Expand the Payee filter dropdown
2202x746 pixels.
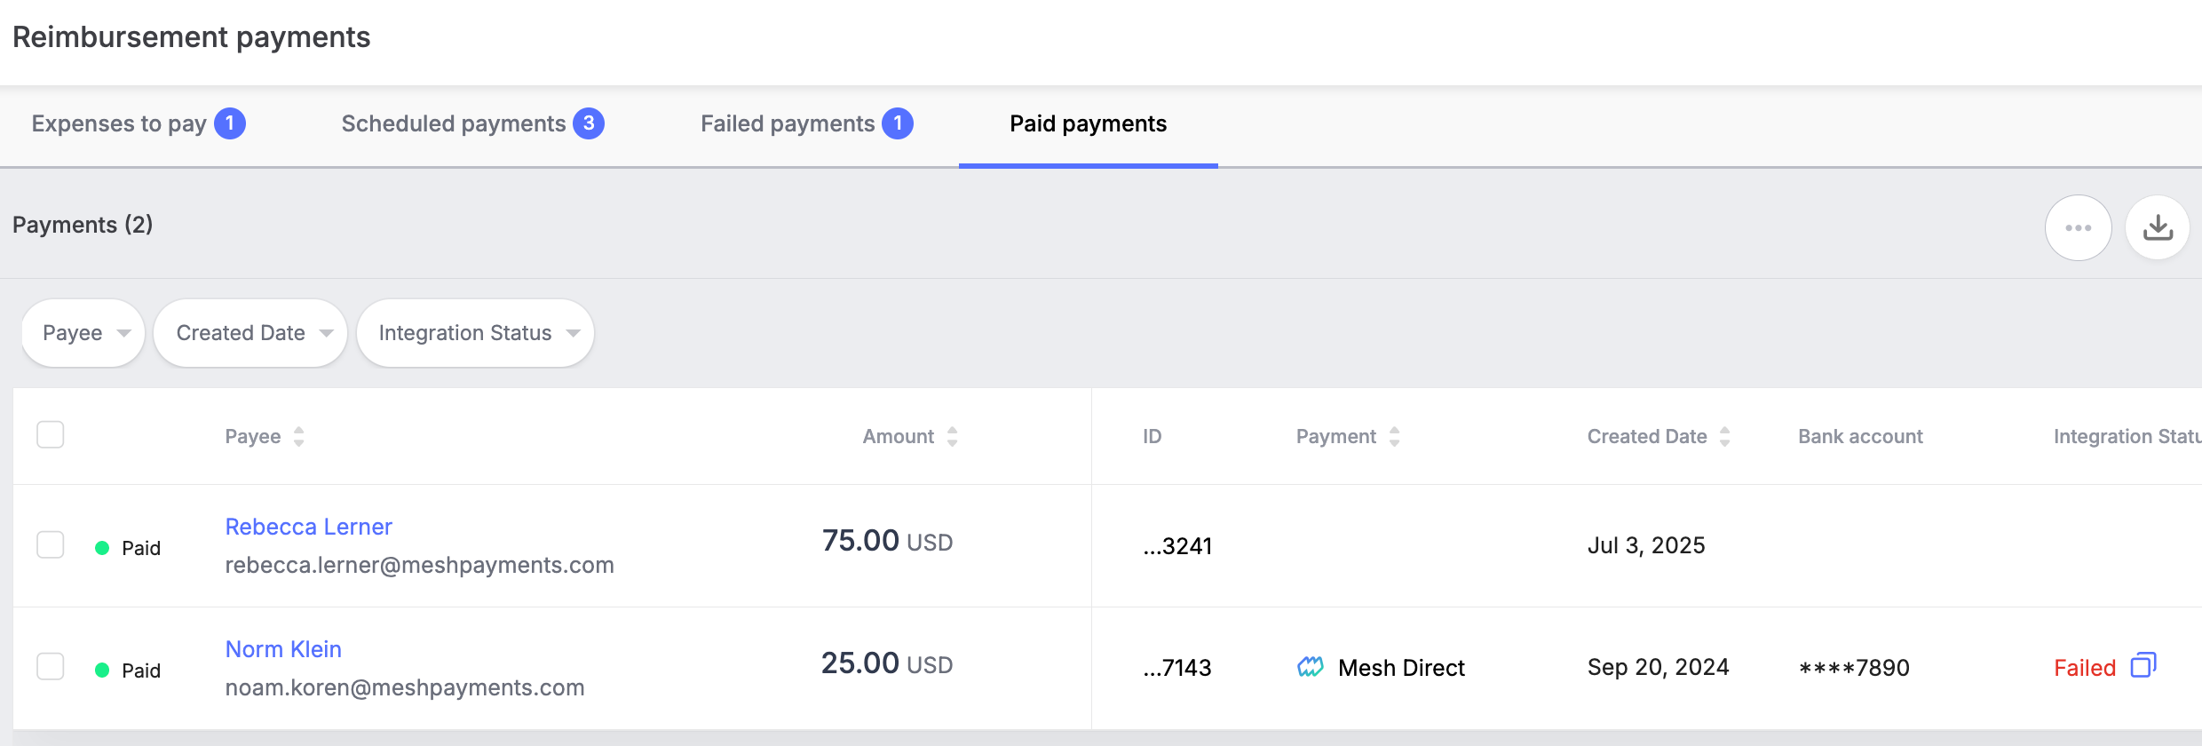click(84, 333)
